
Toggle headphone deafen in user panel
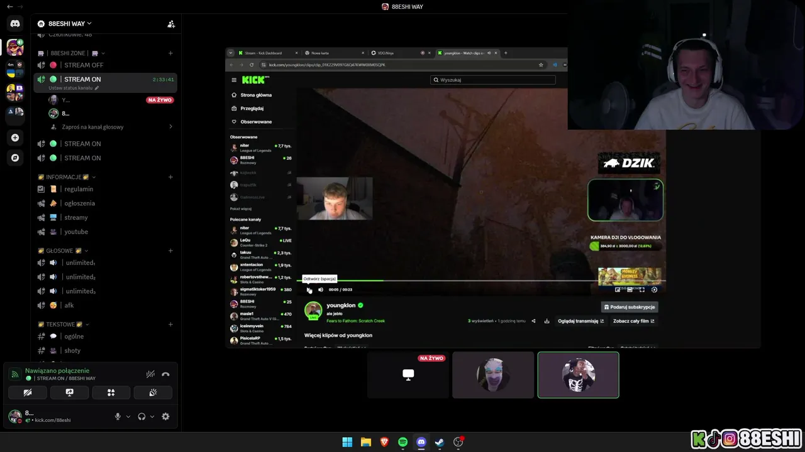(x=142, y=416)
